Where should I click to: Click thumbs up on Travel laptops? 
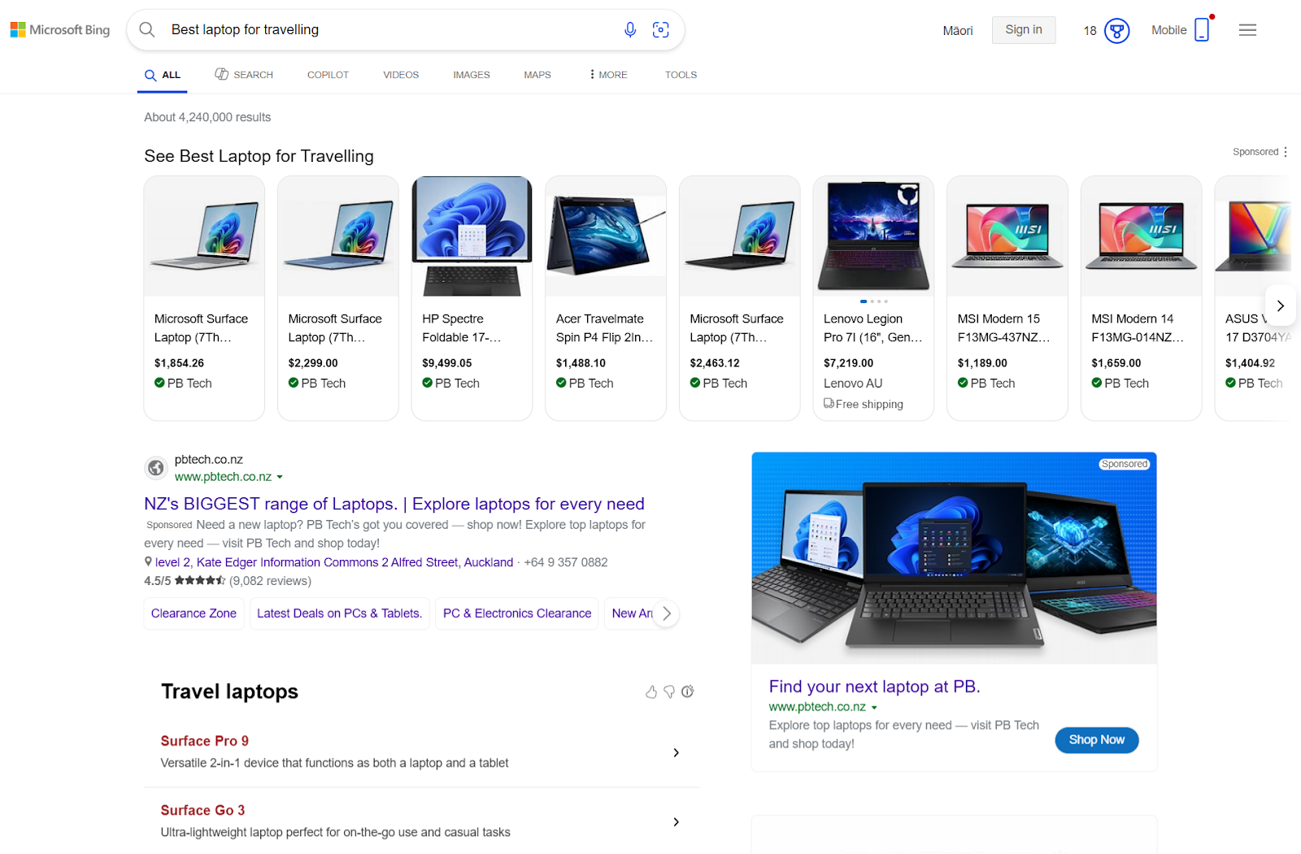point(651,691)
